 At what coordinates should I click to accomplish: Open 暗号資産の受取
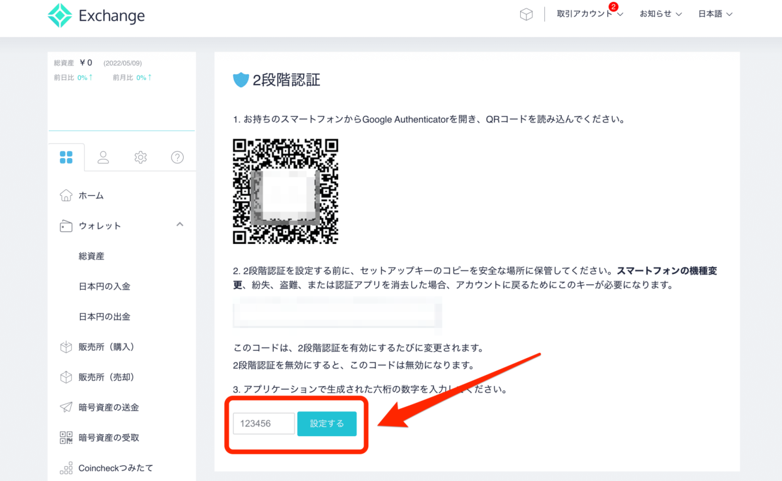pyautogui.click(x=108, y=437)
